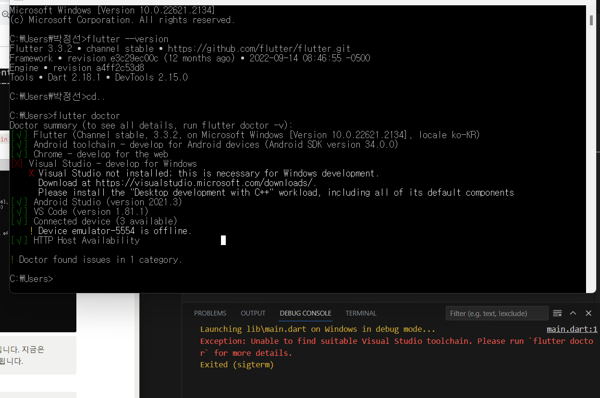
Task: Click the 'Microsoft Windows [Version 10.0.22621.2134]' header line
Action: click(112, 10)
